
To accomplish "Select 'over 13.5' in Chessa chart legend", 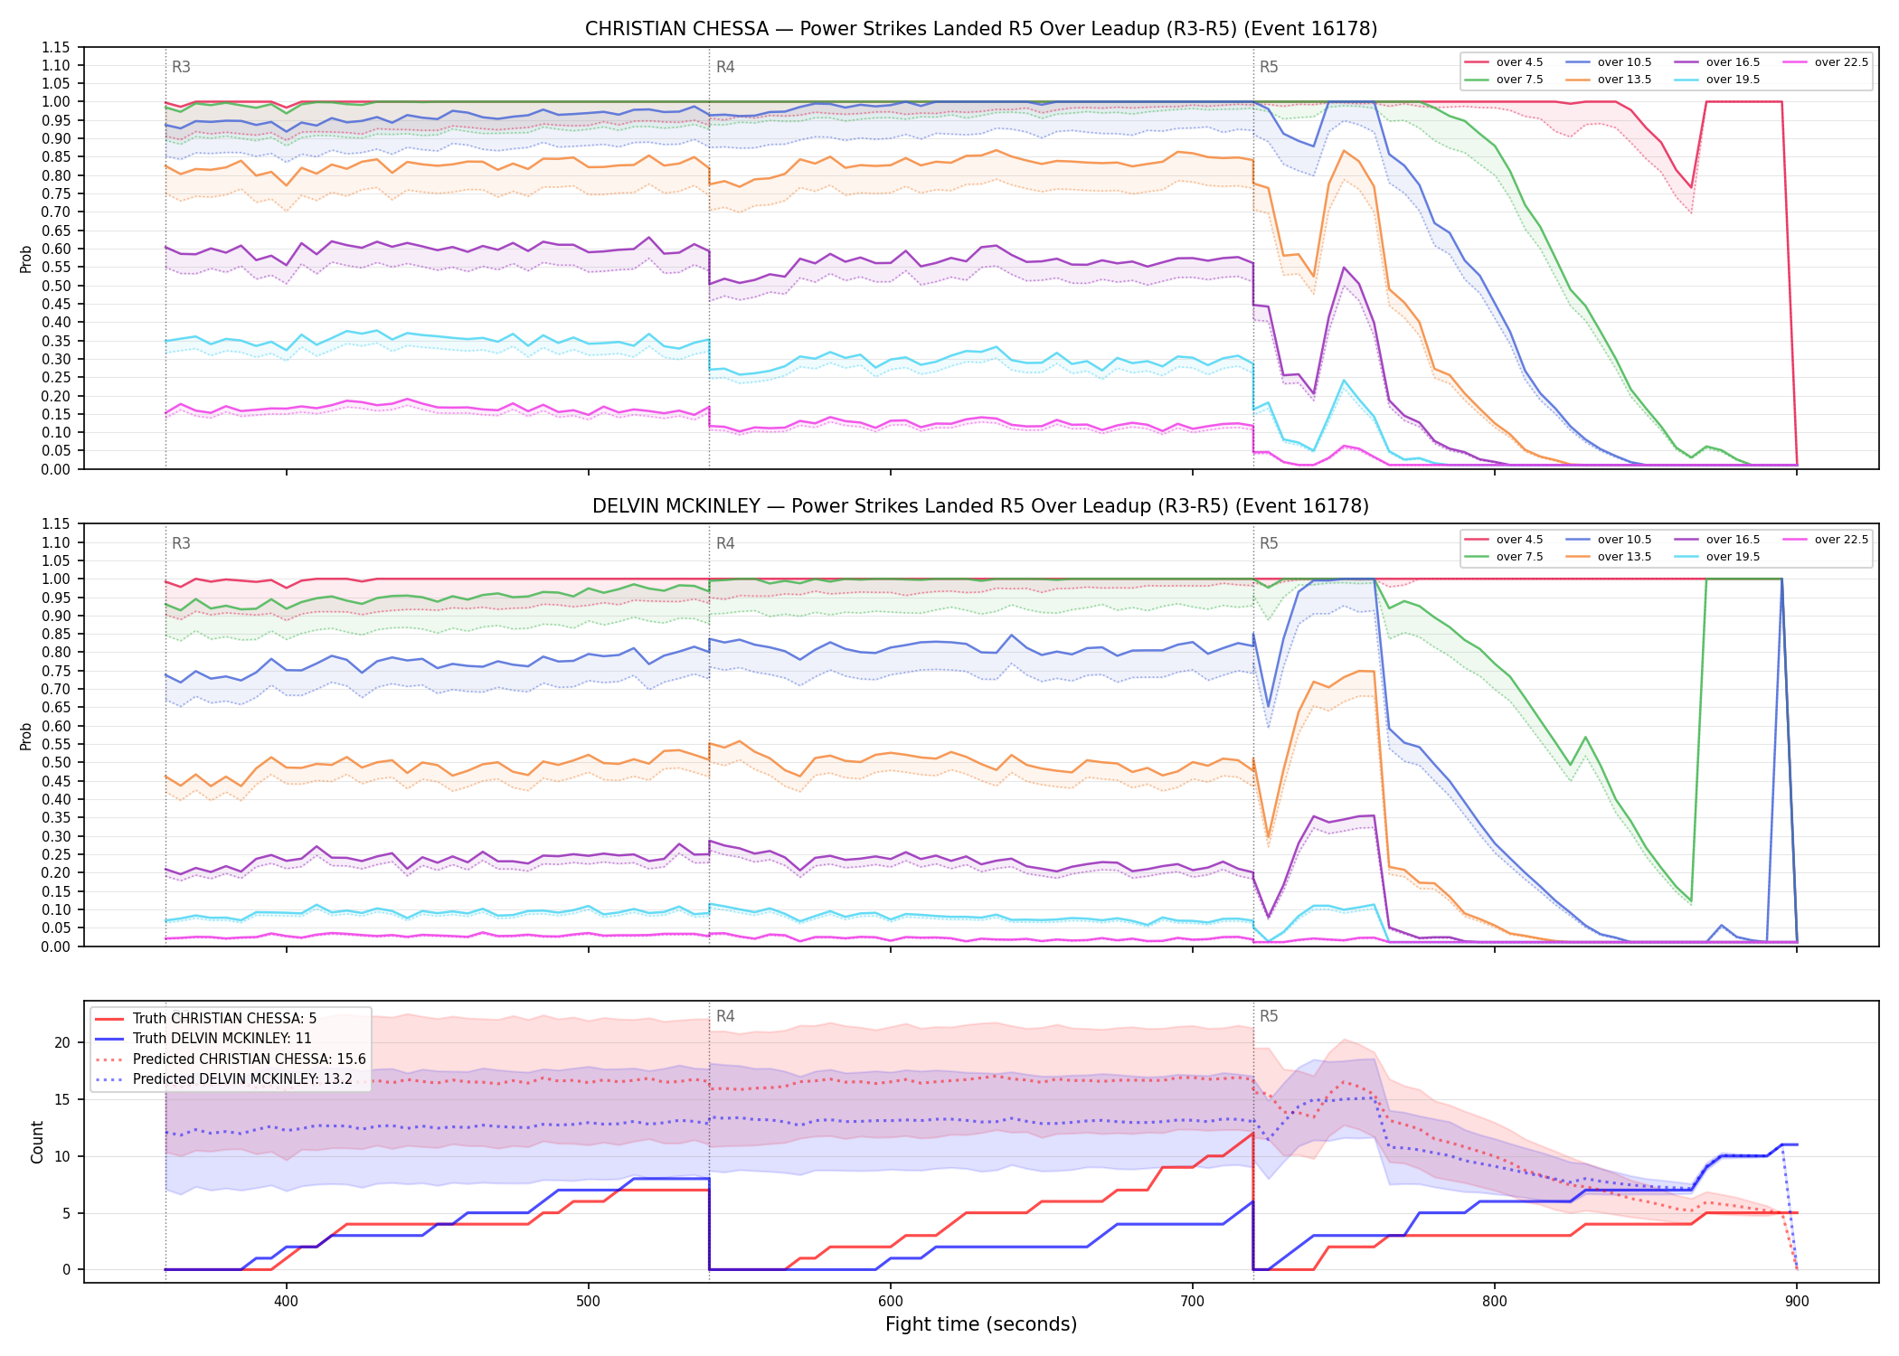I will coord(1609,80).
